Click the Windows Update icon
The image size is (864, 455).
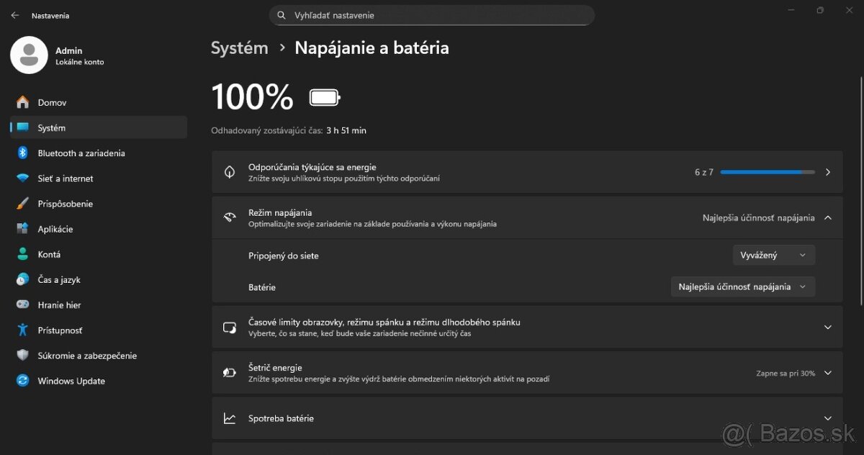[23, 381]
